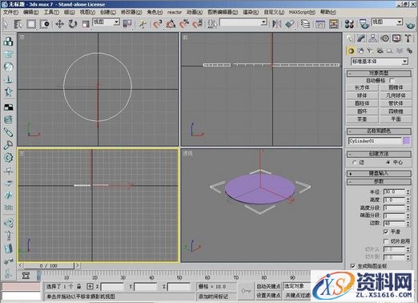This screenshot has height=303, width=418.
Task: Select the Systems category icon
Action: (409, 50)
